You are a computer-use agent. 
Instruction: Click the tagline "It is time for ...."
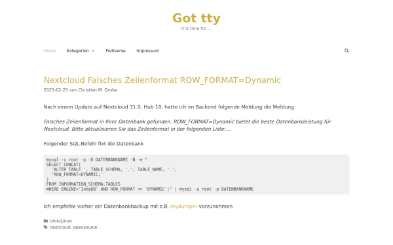(x=196, y=29)
